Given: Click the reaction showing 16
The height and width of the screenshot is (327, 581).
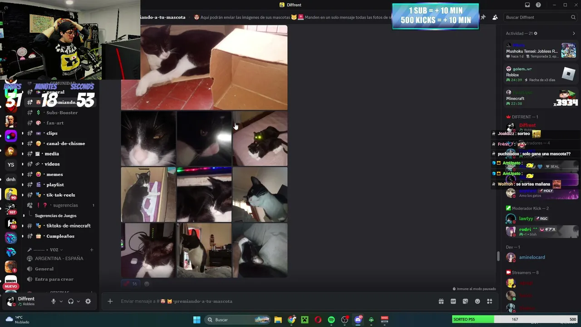Looking at the screenshot, I should (x=130, y=284).
